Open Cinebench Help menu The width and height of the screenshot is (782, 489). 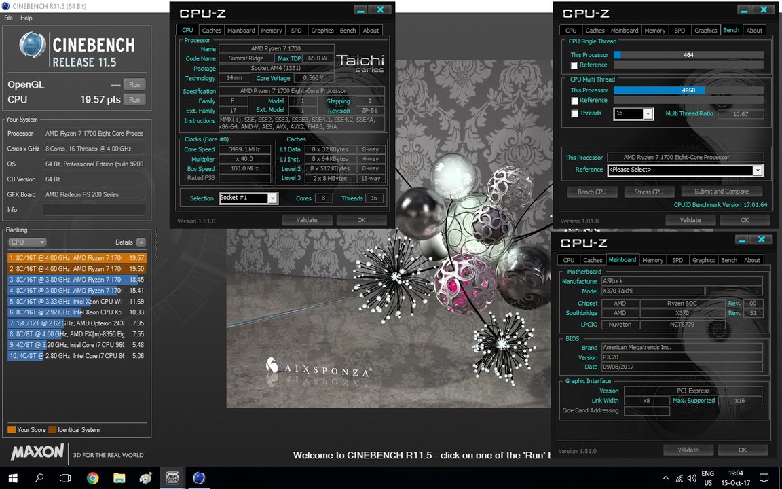pyautogui.click(x=26, y=18)
